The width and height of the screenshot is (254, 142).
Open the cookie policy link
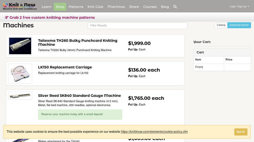154,132
